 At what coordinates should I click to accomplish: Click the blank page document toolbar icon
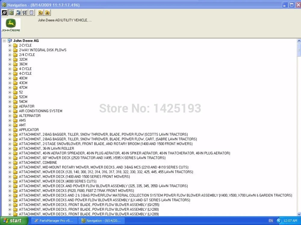(x=32, y=13)
